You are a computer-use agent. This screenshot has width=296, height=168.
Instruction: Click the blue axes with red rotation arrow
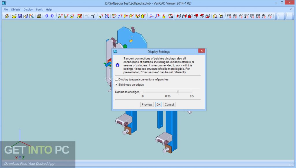click(x=157, y=16)
